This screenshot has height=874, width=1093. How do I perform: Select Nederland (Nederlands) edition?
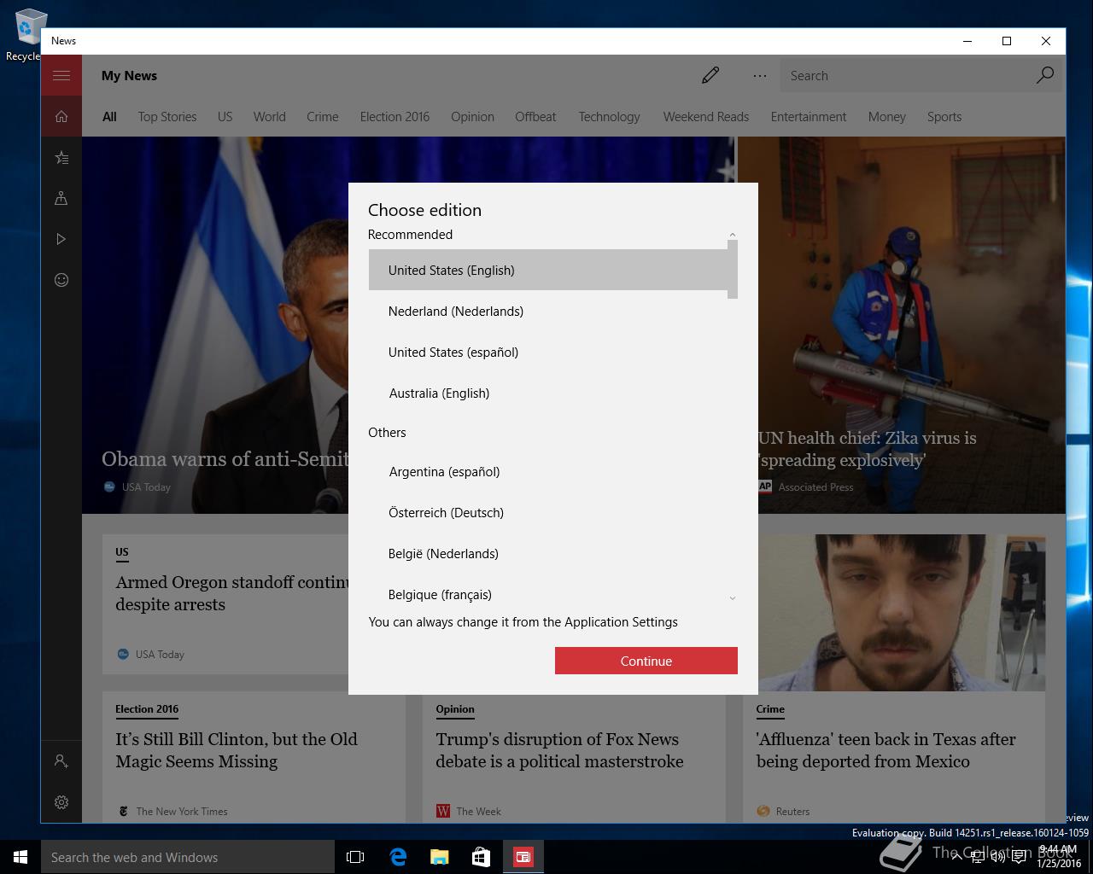click(548, 311)
